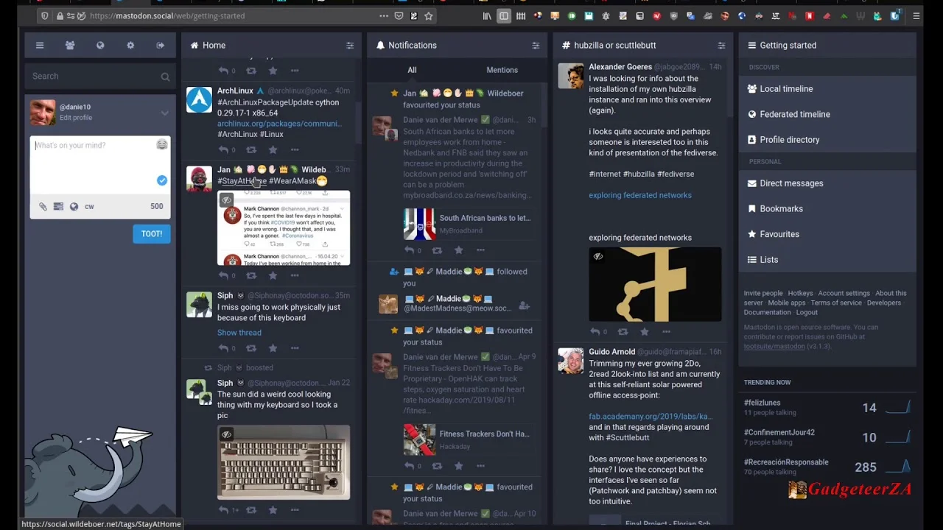Click Show thread on Siph's post
The width and height of the screenshot is (943, 530).
[239, 333]
